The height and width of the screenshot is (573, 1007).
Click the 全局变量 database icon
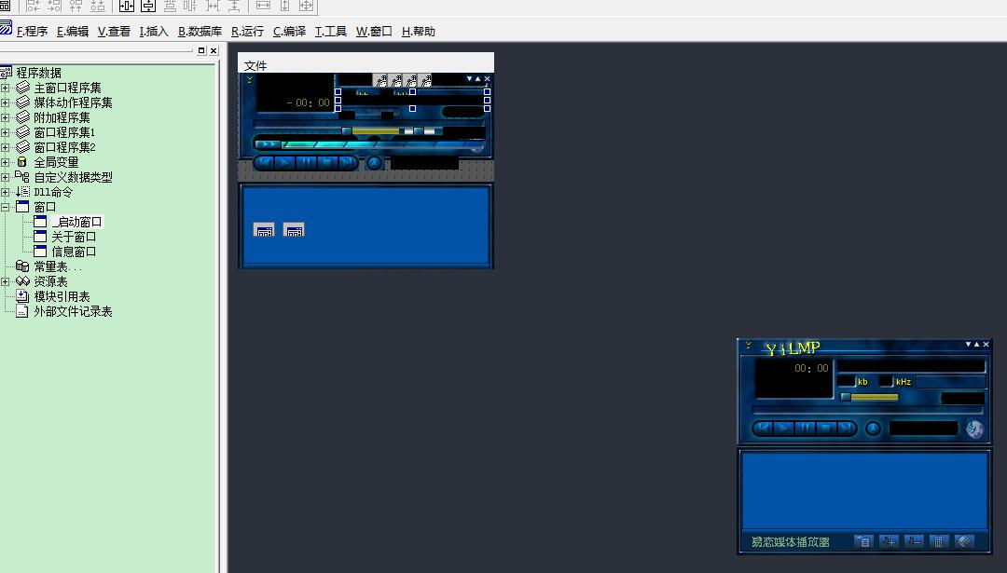[x=21, y=162]
